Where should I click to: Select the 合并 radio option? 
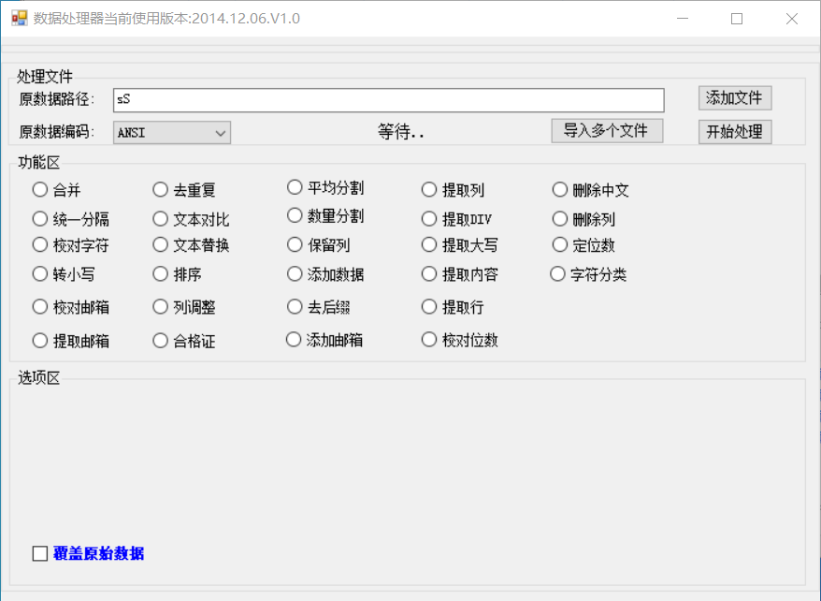pyautogui.click(x=40, y=190)
